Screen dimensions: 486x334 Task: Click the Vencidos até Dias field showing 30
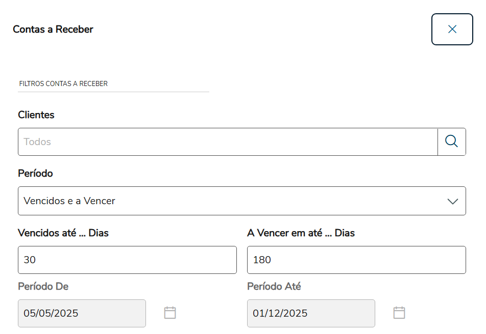tap(127, 260)
